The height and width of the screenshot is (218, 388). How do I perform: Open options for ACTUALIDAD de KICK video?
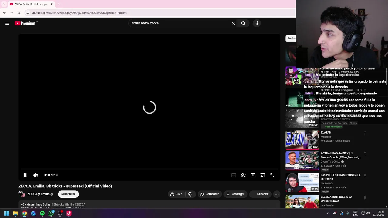click(x=365, y=154)
